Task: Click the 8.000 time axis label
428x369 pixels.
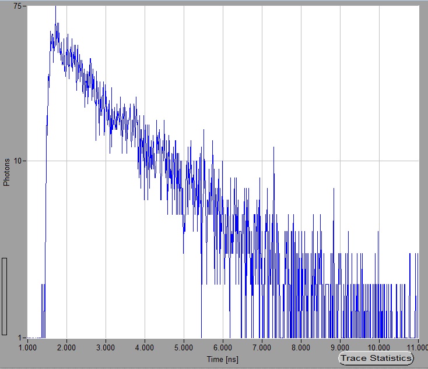Action: point(301,347)
